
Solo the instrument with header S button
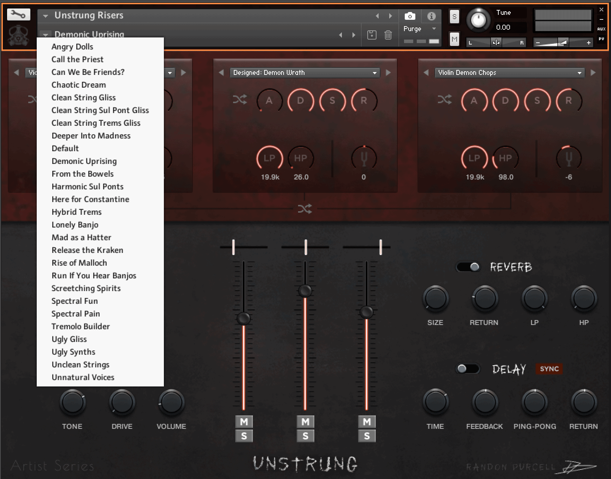(x=454, y=16)
